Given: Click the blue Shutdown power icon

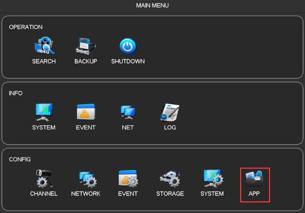Looking at the screenshot, I should coord(128,47).
